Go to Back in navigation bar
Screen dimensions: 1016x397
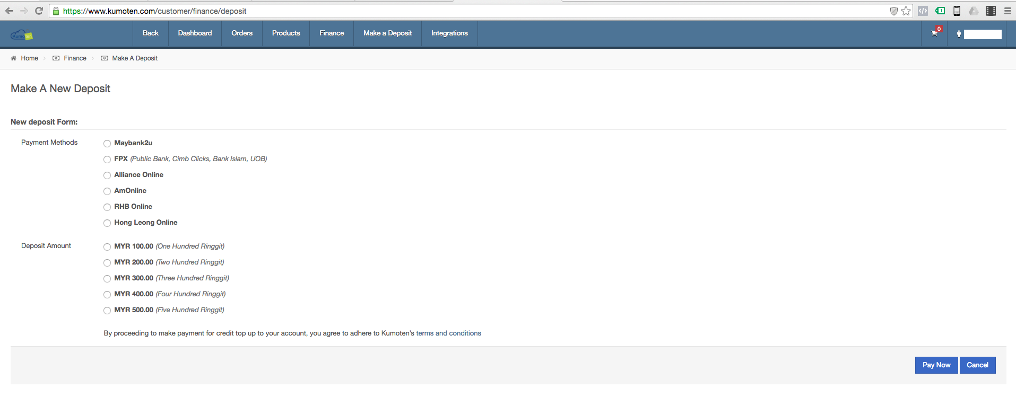[151, 33]
